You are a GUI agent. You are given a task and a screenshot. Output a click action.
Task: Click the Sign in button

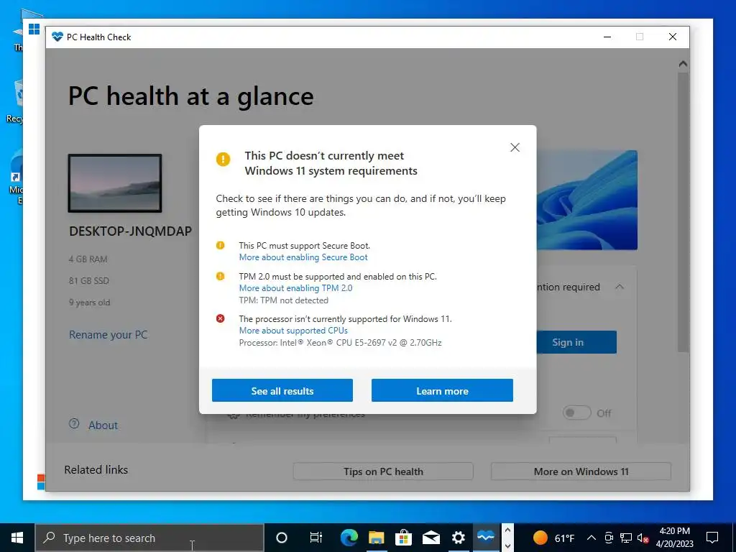576,342
